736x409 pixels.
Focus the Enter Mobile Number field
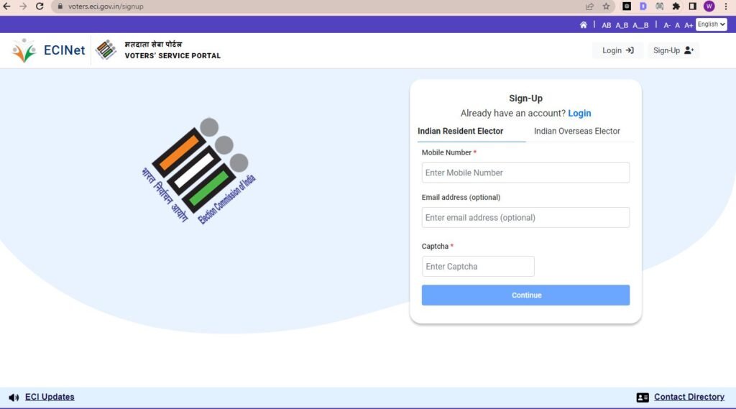click(x=525, y=173)
